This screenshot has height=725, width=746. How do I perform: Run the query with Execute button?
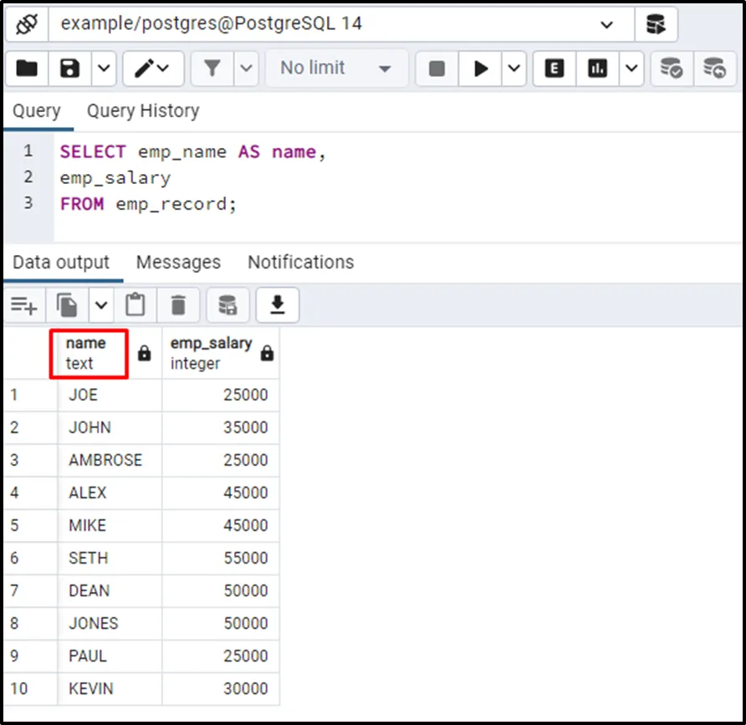481,69
